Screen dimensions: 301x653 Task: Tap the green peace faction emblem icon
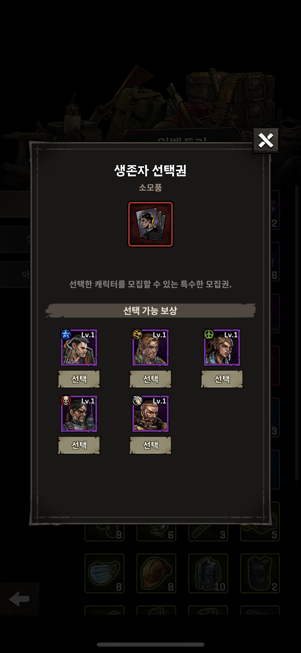tap(209, 334)
